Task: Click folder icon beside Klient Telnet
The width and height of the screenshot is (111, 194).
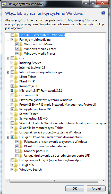Action: tap(16, 77)
